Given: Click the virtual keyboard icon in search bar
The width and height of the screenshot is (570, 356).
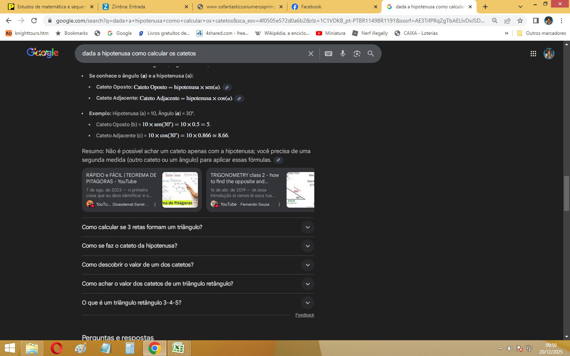Looking at the screenshot, I should [329, 53].
